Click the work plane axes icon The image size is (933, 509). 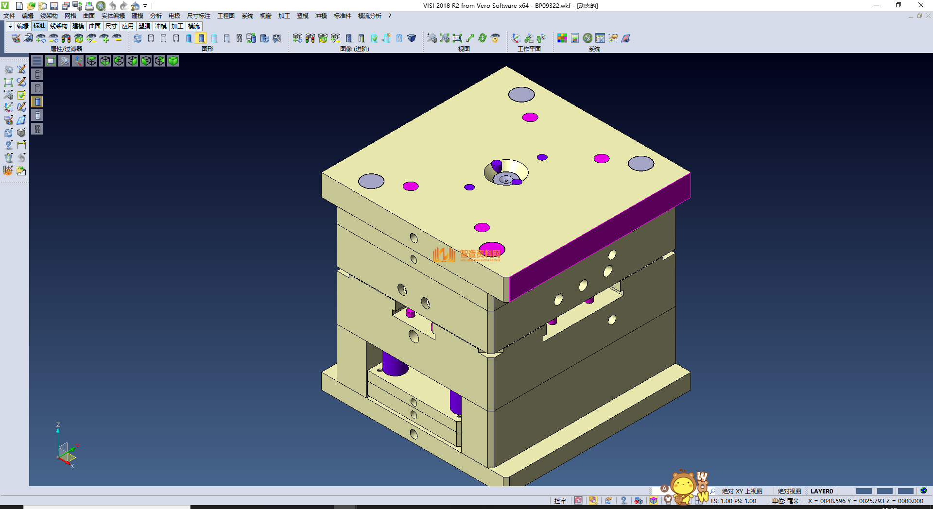pyautogui.click(x=516, y=38)
